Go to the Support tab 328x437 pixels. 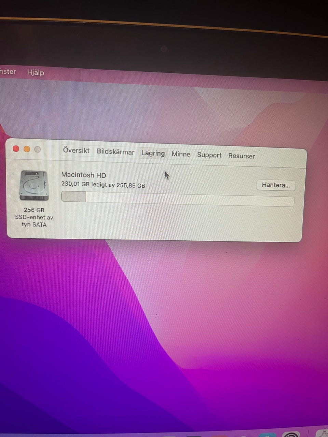pos(209,155)
